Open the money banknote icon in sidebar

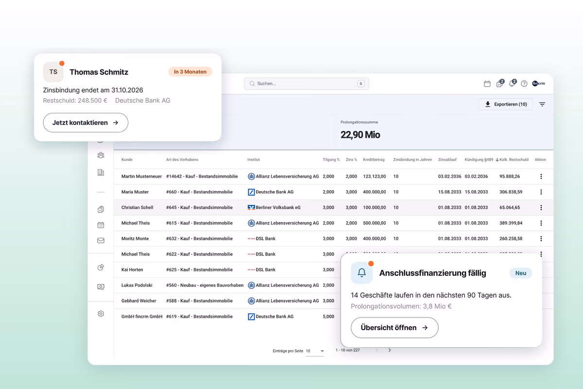101,287
